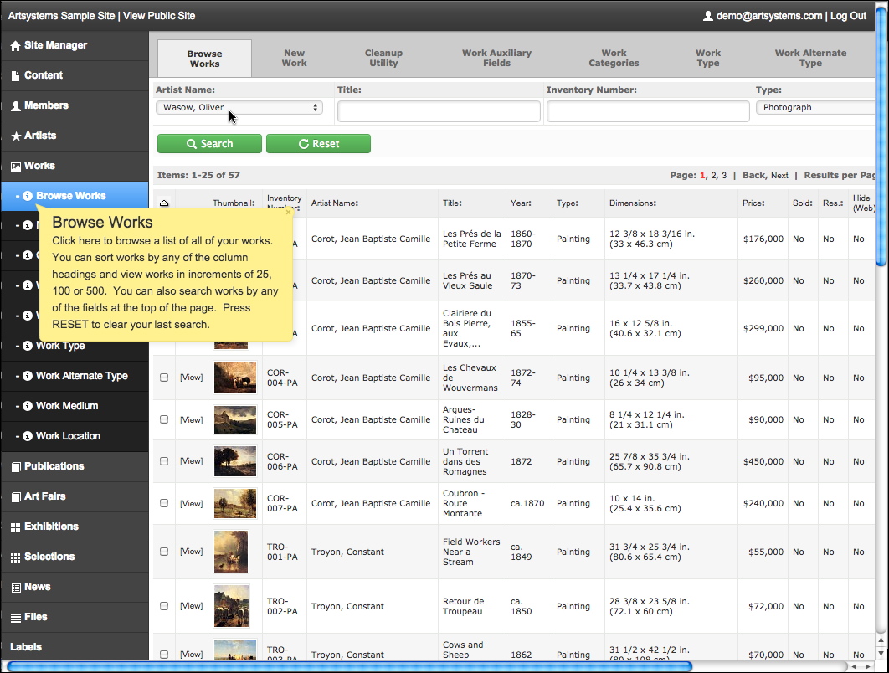Open the Artist Name dropdown
Screen dimensions: 889x673
point(239,108)
